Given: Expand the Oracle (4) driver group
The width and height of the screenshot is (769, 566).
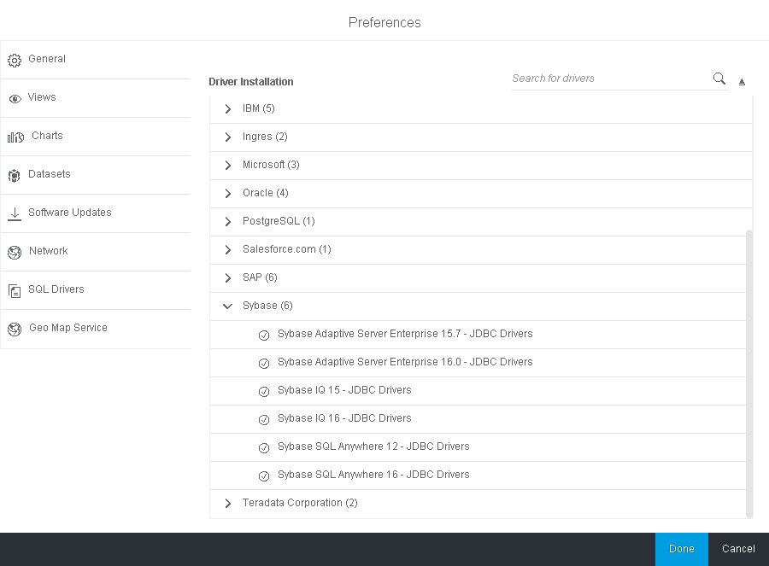Looking at the screenshot, I should 227,194.
